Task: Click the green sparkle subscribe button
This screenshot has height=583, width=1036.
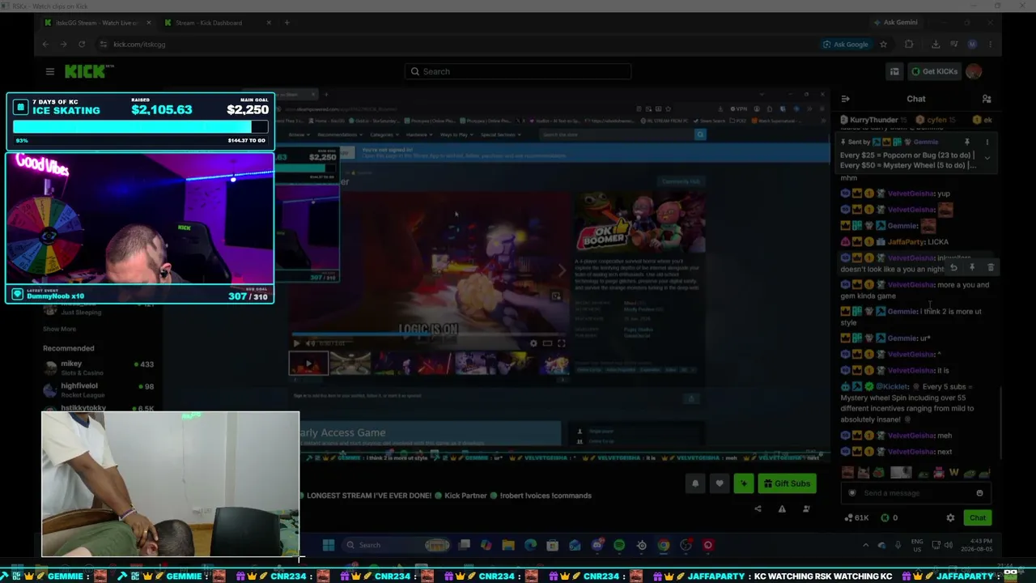Action: coord(744,483)
